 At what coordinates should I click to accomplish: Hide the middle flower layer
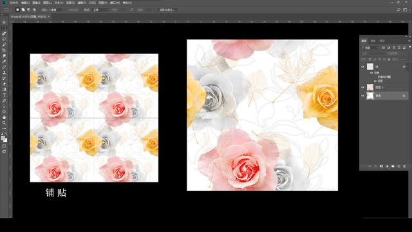362,88
